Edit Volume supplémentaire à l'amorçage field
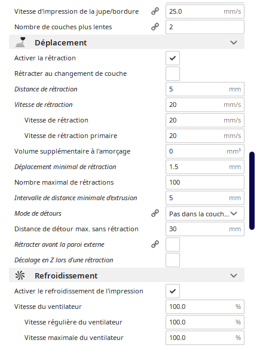The image size is (263, 346). (205, 151)
